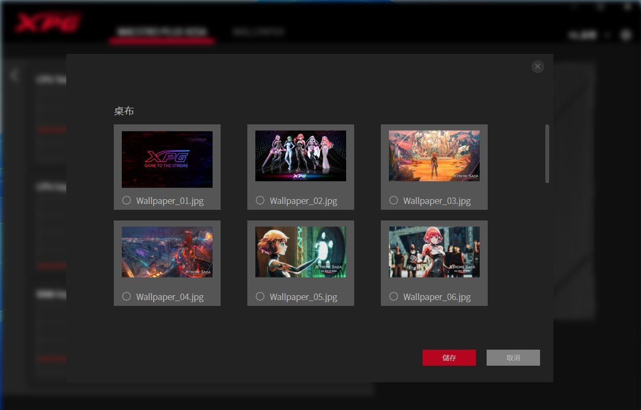641x410 pixels.
Task: Click the gray 取消 cancel button
Action: (513, 358)
